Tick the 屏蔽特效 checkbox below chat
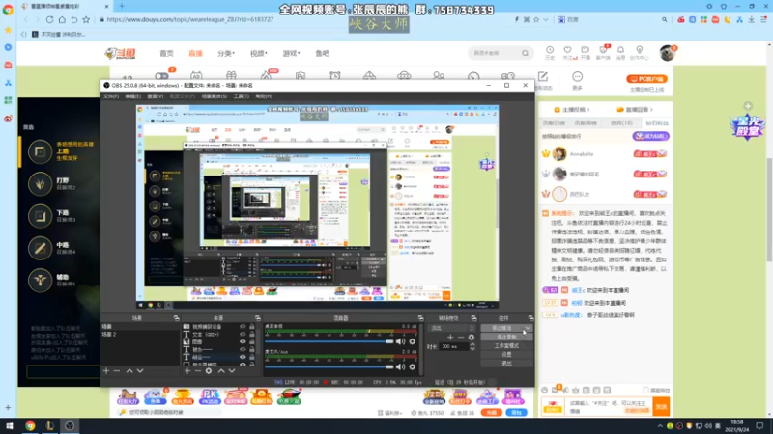773x434 pixels. click(645, 391)
